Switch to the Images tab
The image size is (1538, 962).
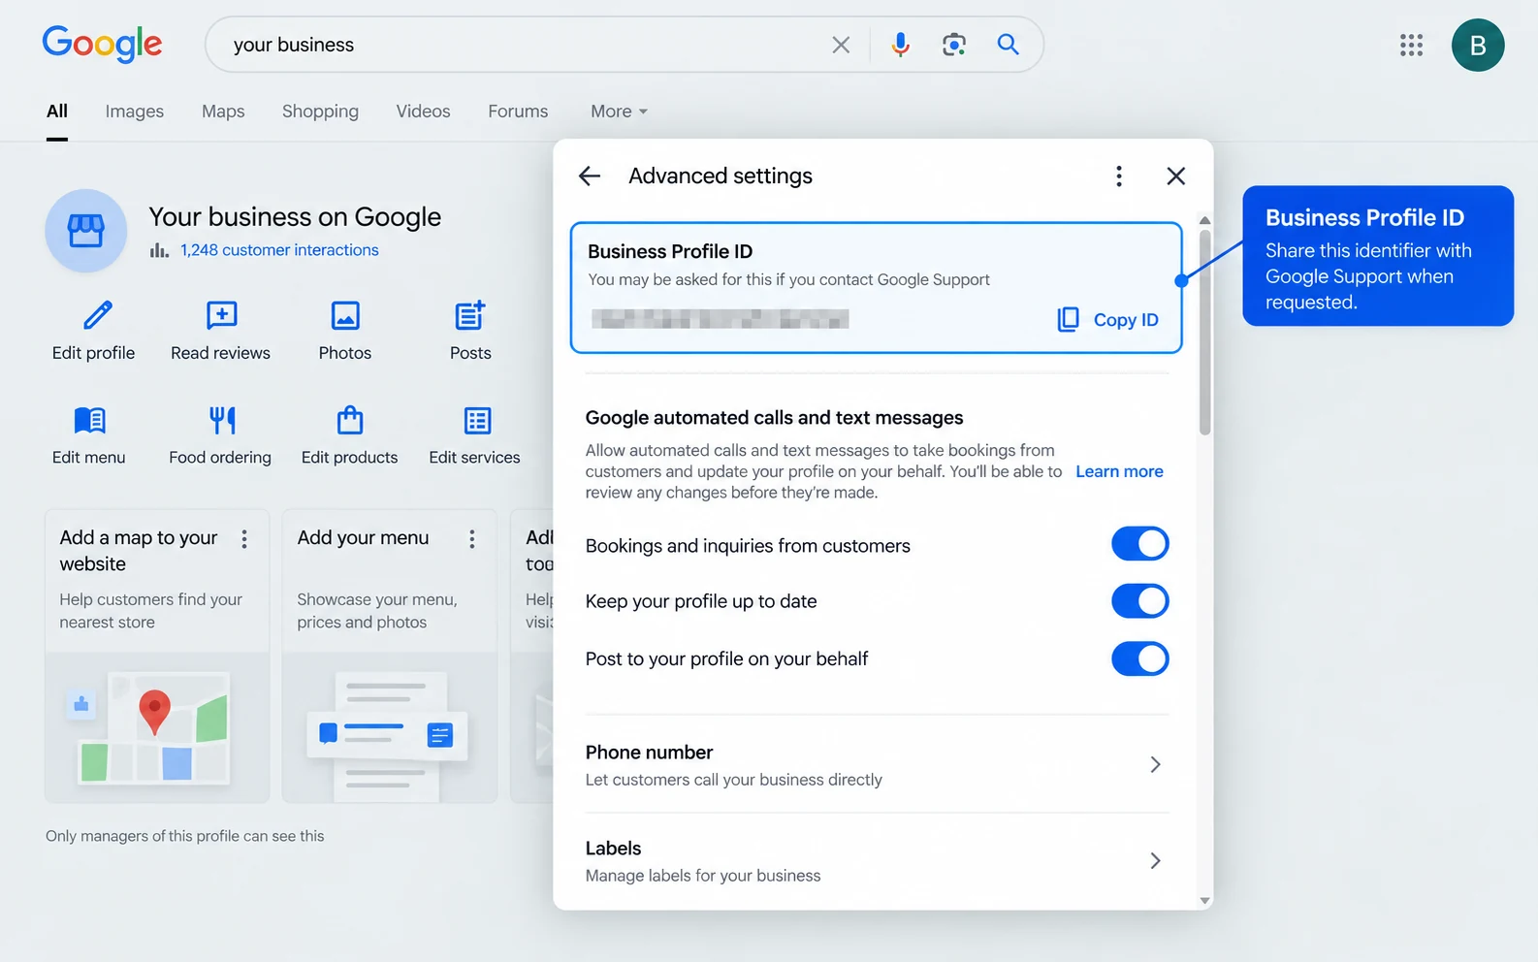click(x=135, y=112)
